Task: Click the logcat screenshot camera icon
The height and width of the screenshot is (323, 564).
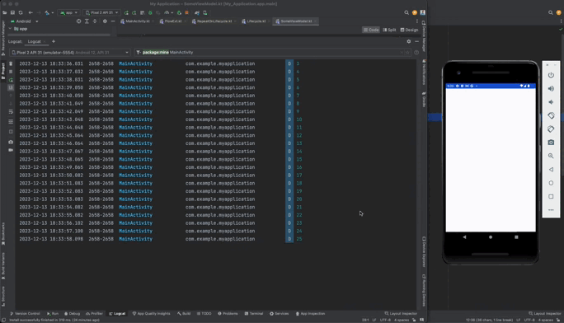Action: [11, 142]
